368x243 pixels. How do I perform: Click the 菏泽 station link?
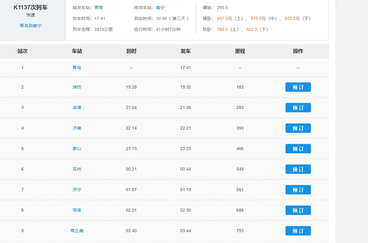(77, 210)
